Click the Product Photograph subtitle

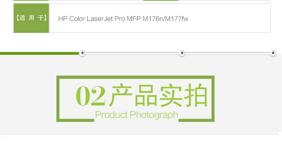click(x=137, y=115)
